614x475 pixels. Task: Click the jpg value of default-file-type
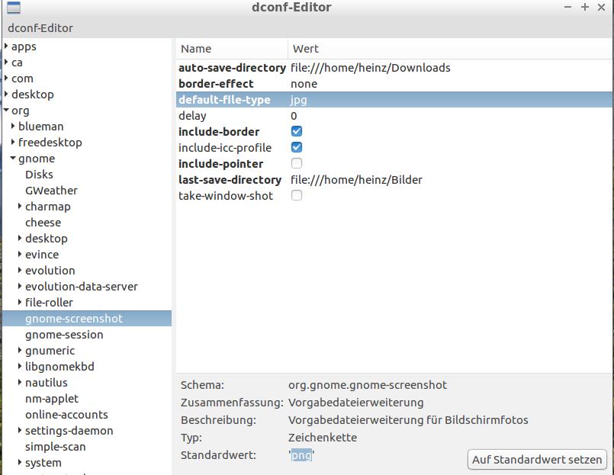point(298,100)
